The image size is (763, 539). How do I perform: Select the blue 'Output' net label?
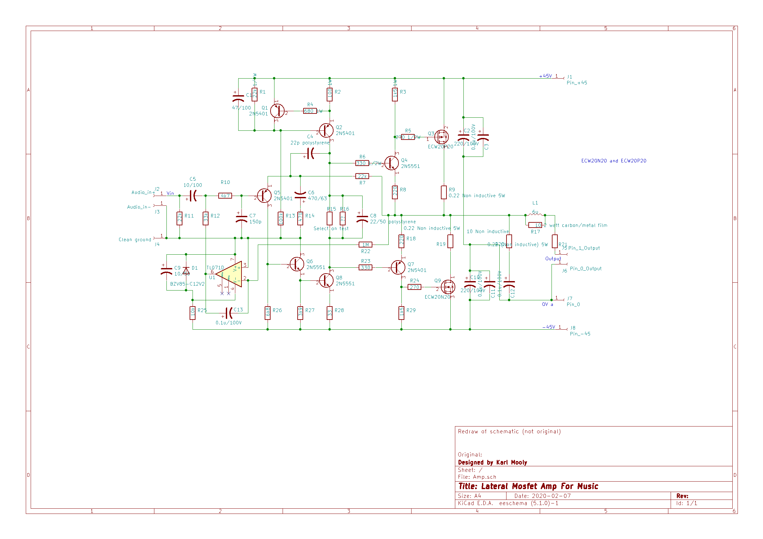553,259
